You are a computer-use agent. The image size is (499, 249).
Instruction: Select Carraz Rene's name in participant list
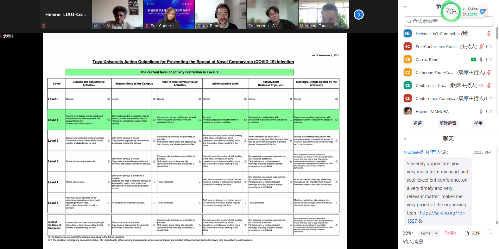(427, 59)
